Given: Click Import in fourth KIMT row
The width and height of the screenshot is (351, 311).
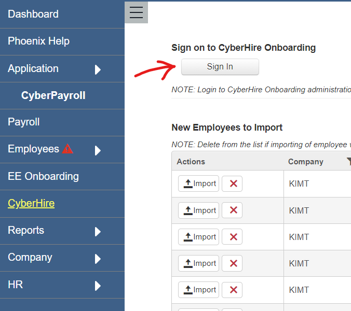Looking at the screenshot, I should pos(198,263).
